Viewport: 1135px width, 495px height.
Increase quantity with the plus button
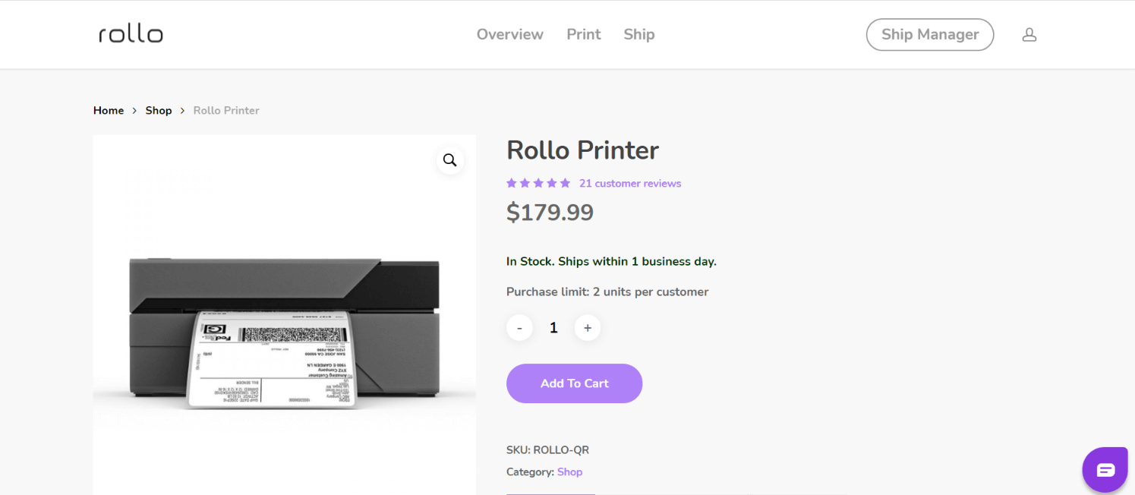pos(588,328)
